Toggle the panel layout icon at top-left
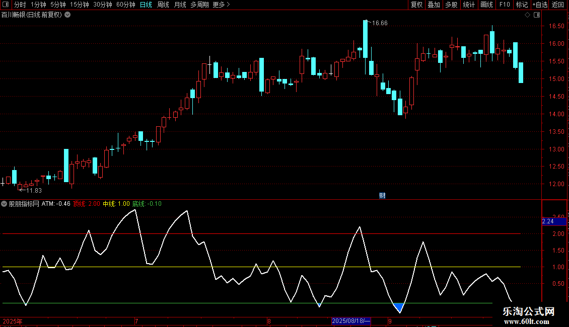 pos(6,5)
